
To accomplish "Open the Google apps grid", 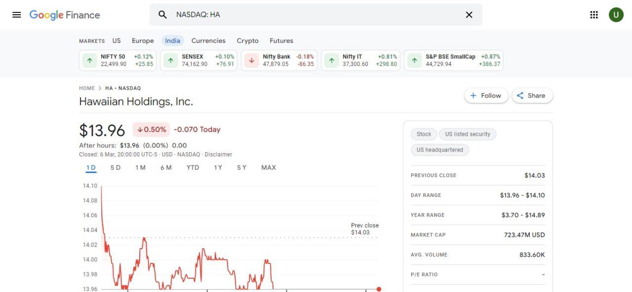I will pyautogui.click(x=594, y=15).
